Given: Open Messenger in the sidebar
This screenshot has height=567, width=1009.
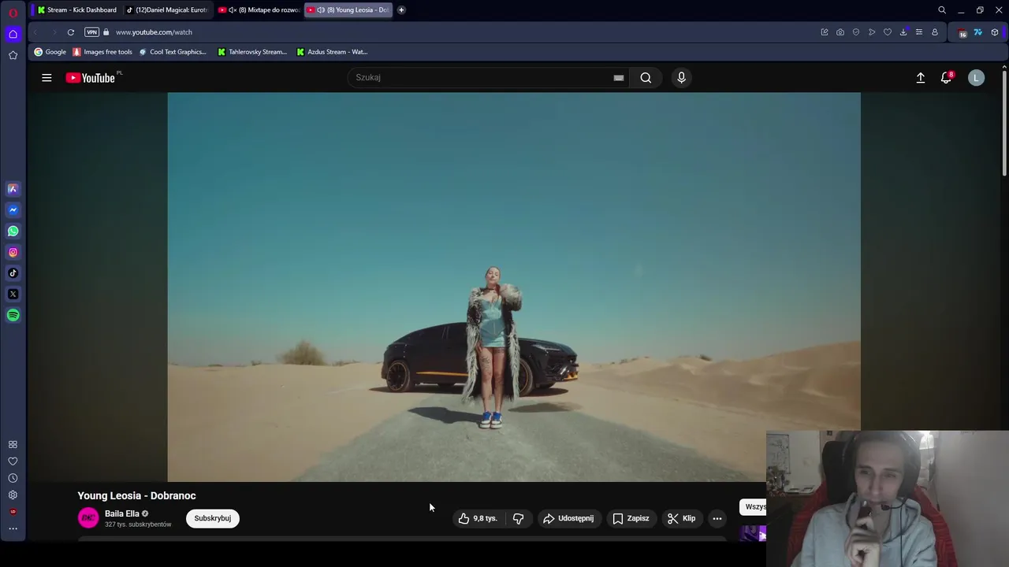Looking at the screenshot, I should pos(13,210).
